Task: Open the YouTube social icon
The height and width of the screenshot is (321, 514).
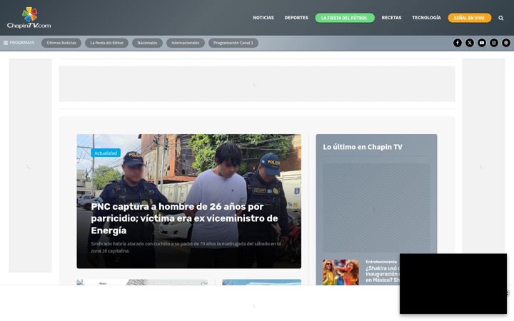Action: [x=482, y=43]
